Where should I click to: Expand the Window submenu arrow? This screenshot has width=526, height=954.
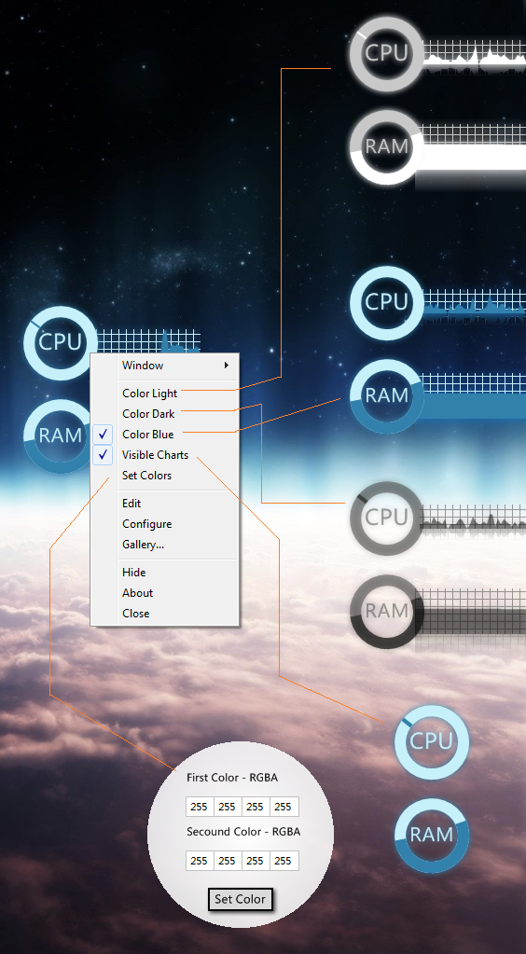pyautogui.click(x=227, y=365)
